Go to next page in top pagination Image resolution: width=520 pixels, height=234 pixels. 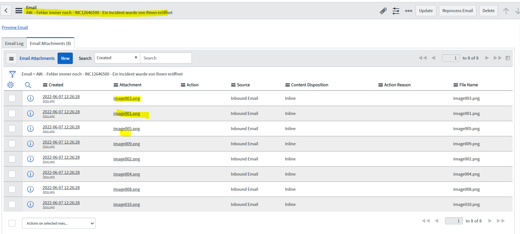[487, 58]
